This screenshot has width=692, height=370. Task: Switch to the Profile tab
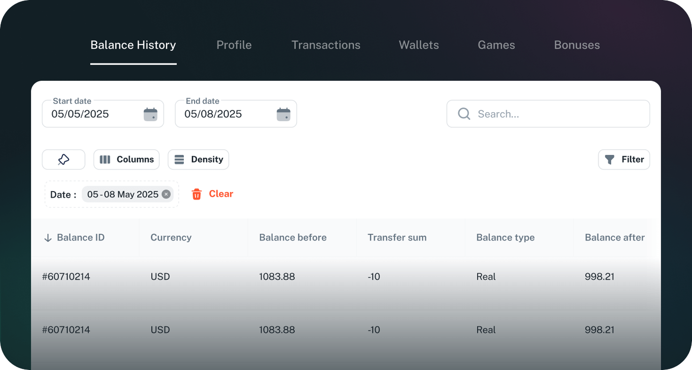click(234, 45)
